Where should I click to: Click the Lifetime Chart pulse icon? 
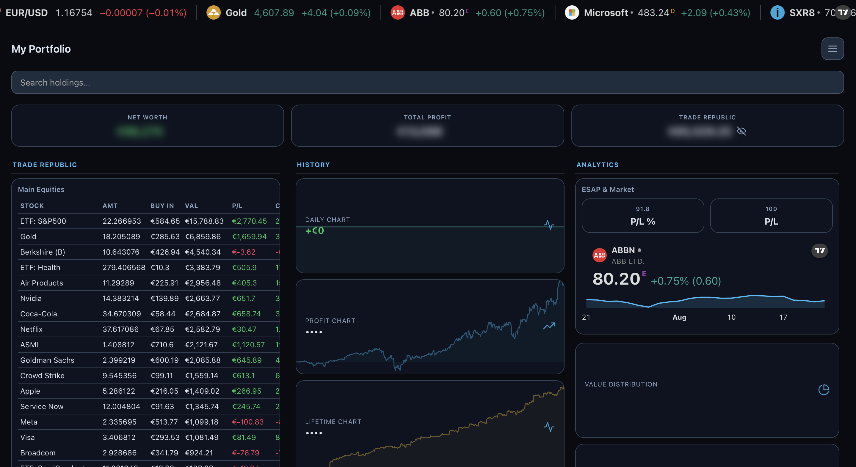point(549,427)
